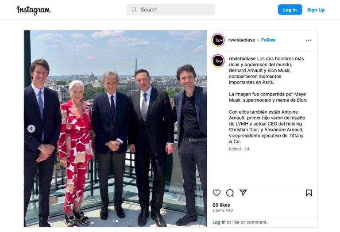Save post with bookmark icon
The height and width of the screenshot is (232, 340).
[x=309, y=193]
